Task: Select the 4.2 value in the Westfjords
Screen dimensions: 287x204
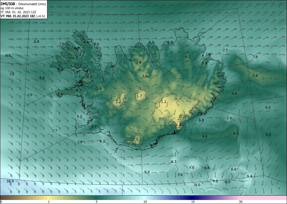Action: 75,58
